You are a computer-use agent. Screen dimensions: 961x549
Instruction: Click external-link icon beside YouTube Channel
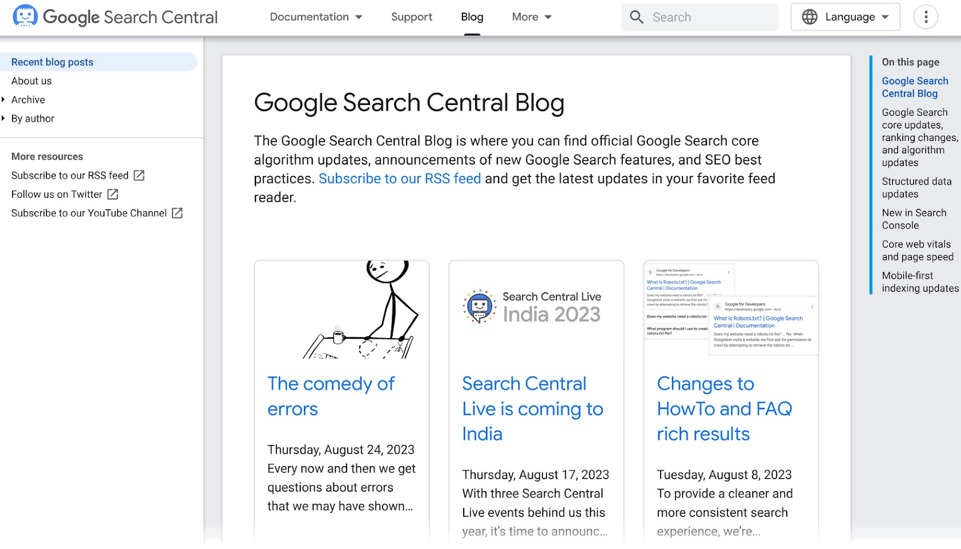click(177, 213)
